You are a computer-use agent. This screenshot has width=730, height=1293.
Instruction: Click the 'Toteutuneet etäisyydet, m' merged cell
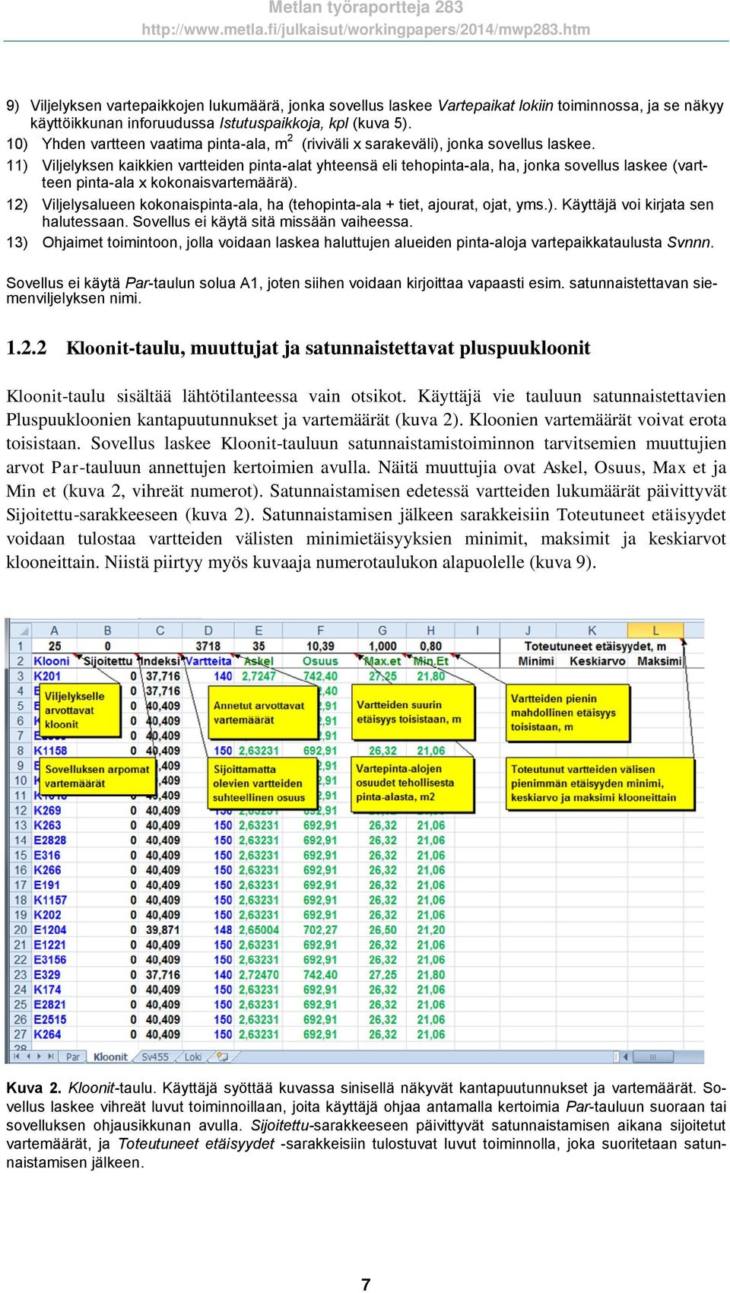click(x=592, y=646)
